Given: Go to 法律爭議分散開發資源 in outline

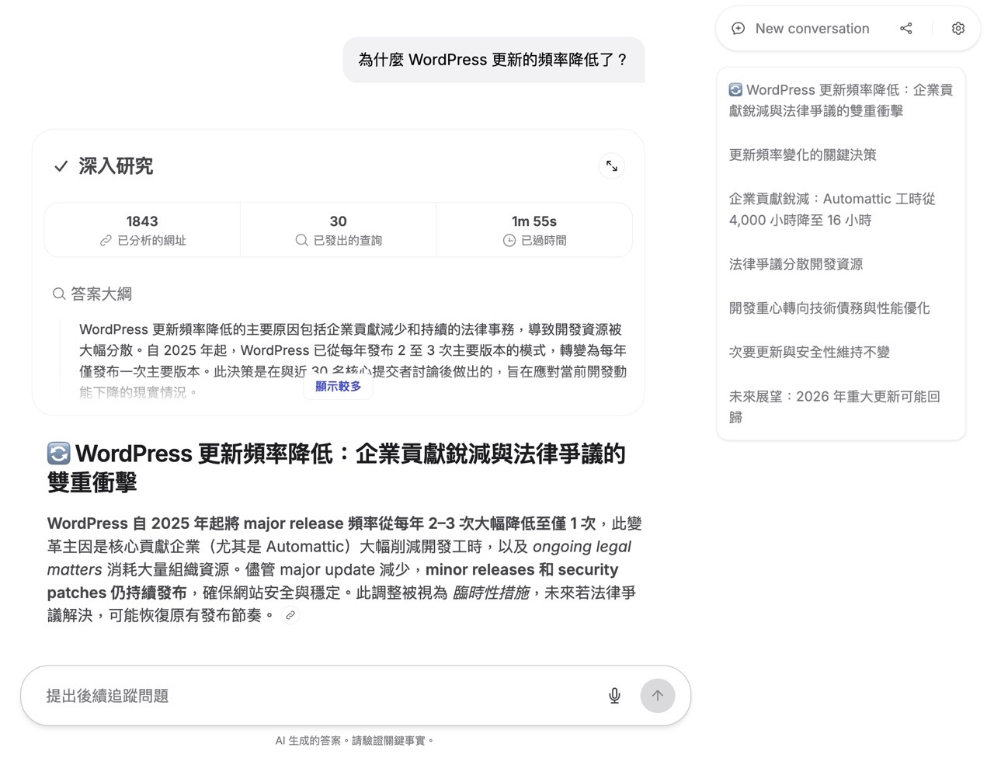Looking at the screenshot, I should coord(795,264).
